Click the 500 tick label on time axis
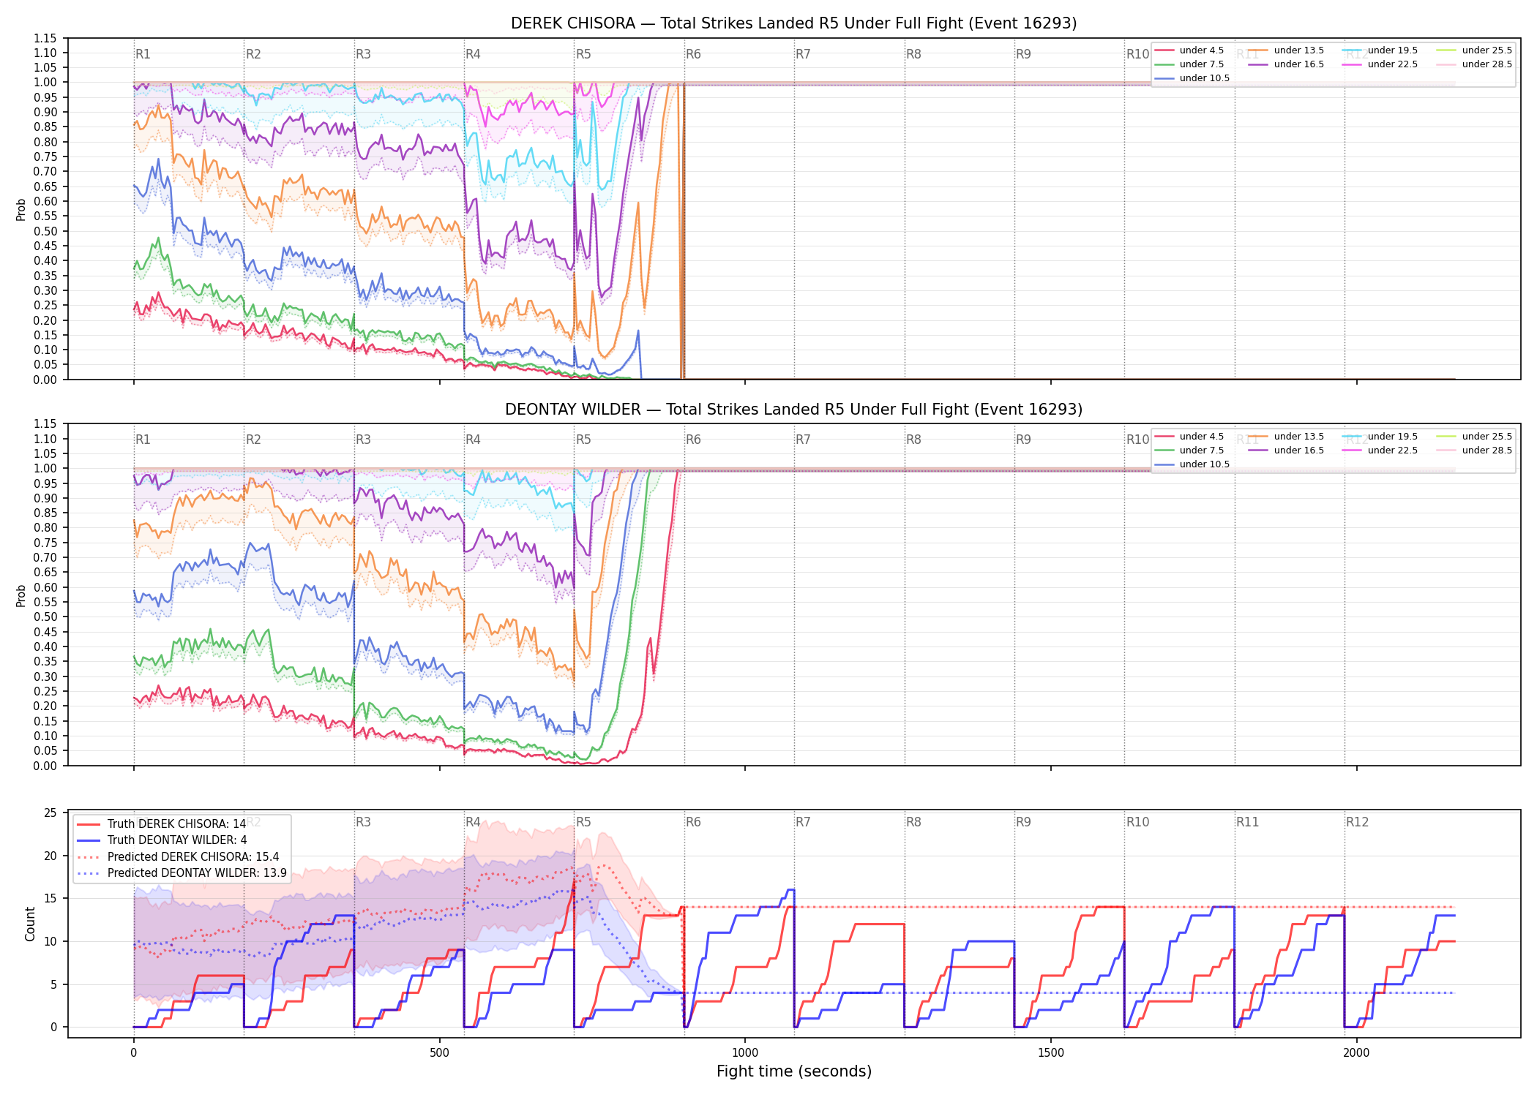1537x1097 pixels. tap(439, 1052)
